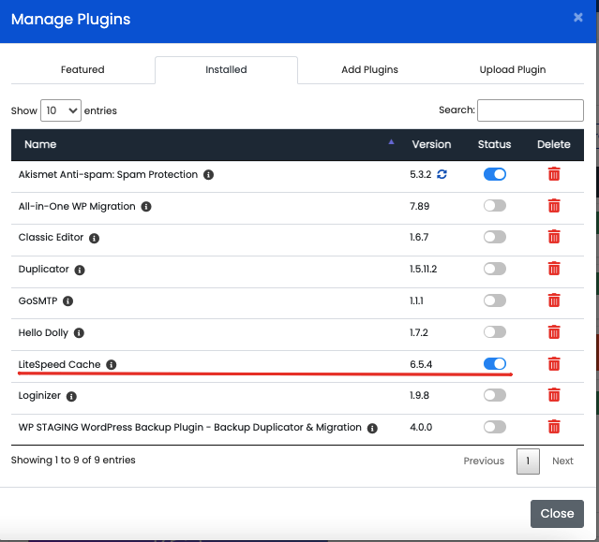Activate WP STAGING with its toggle
Screen dimensions: 599x542
pos(495,427)
